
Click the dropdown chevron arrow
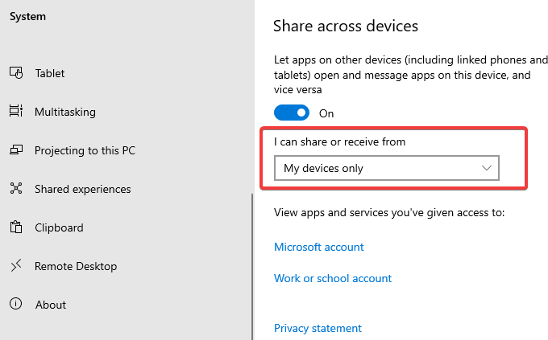[487, 168]
